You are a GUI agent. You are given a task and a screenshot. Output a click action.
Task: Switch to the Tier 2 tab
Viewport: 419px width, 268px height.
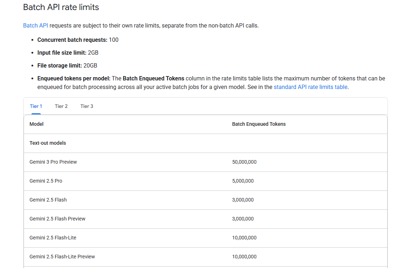click(61, 106)
